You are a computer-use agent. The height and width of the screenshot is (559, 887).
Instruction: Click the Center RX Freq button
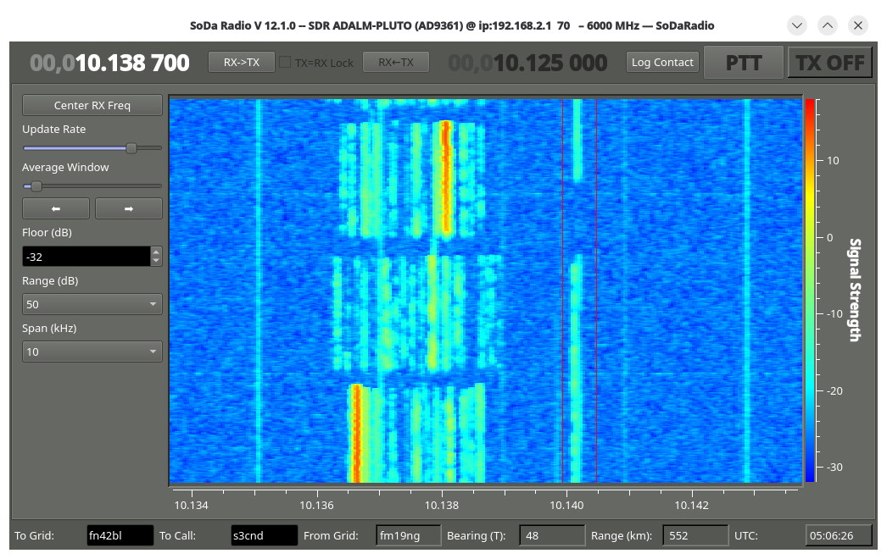92,105
